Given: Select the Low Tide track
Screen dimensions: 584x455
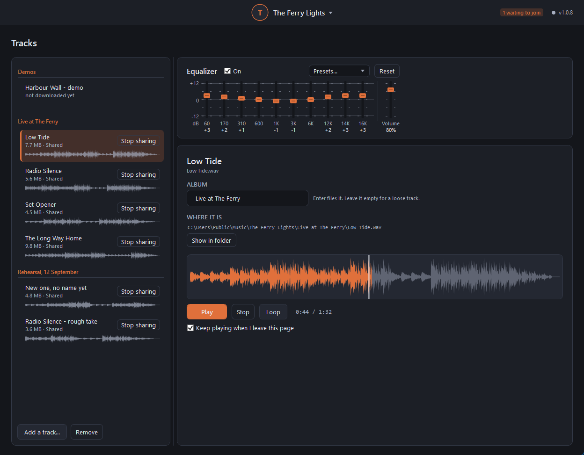Looking at the screenshot, I should pos(92,146).
